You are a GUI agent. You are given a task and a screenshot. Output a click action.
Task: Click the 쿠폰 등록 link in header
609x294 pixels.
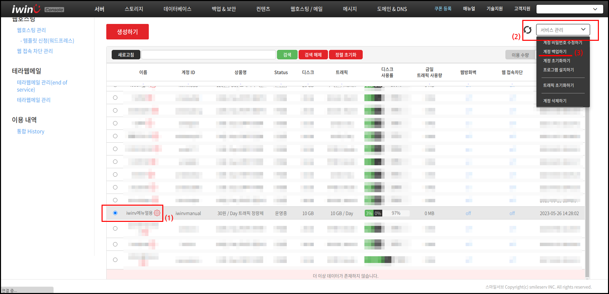coord(443,9)
